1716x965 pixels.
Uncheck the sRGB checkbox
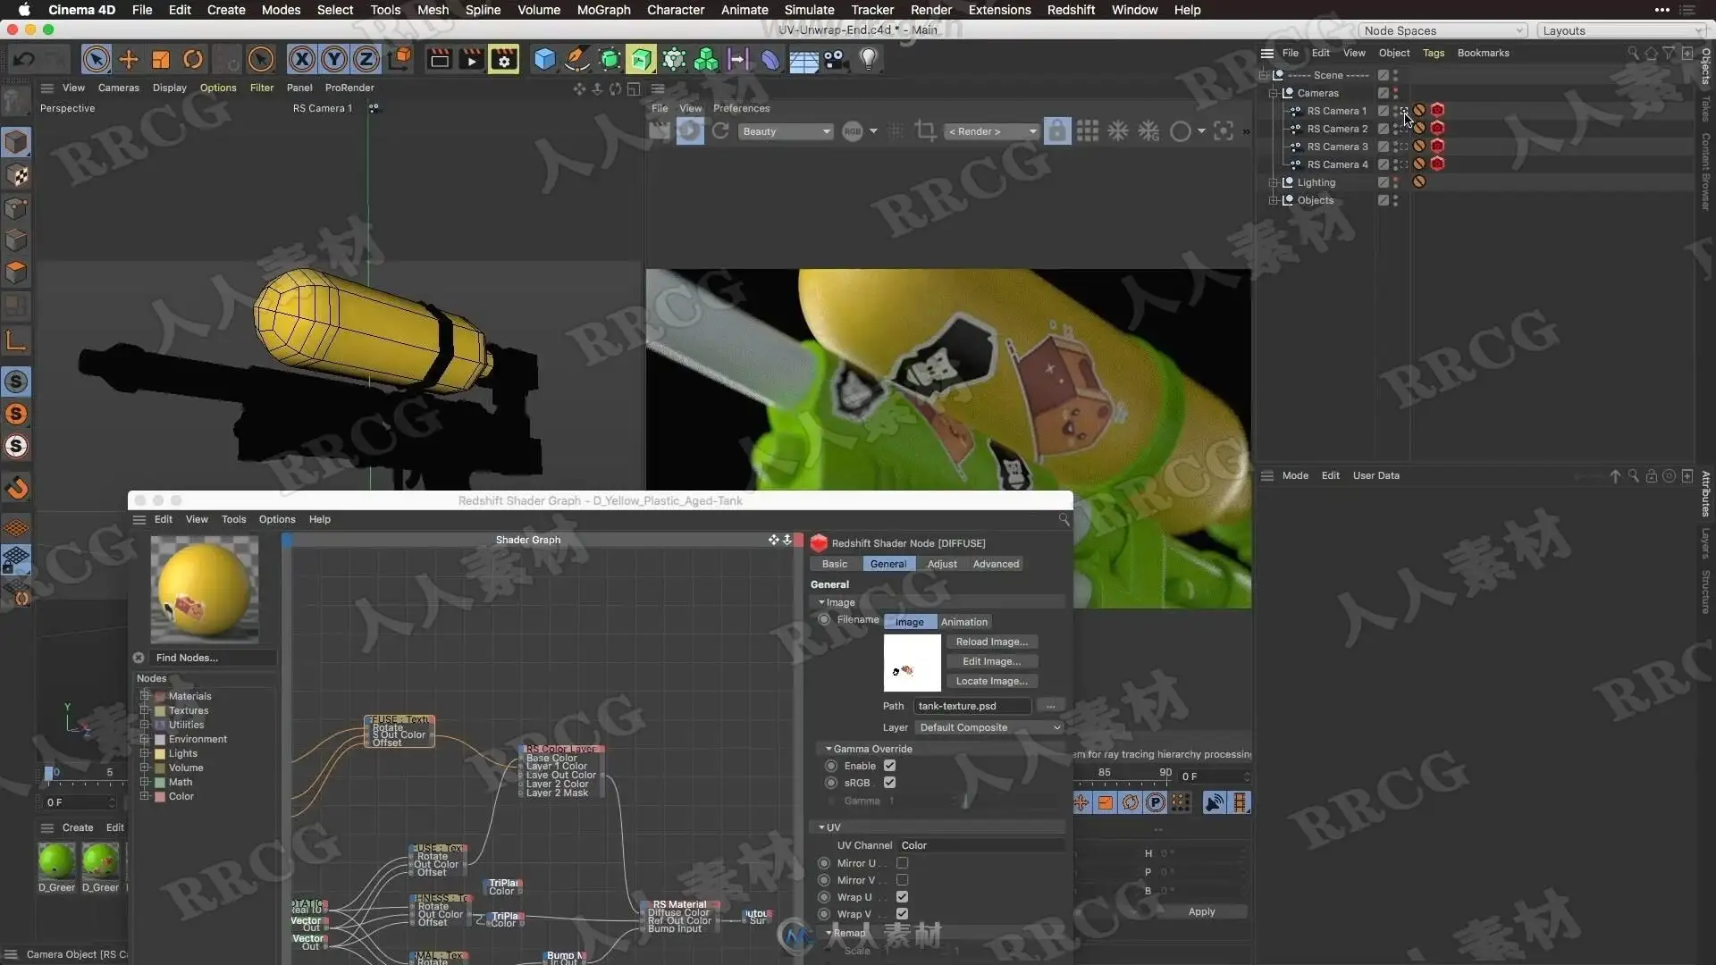click(889, 783)
